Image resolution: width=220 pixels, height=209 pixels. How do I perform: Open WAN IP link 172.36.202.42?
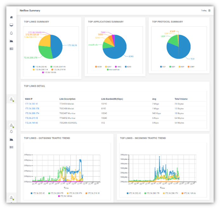[x=31, y=104]
